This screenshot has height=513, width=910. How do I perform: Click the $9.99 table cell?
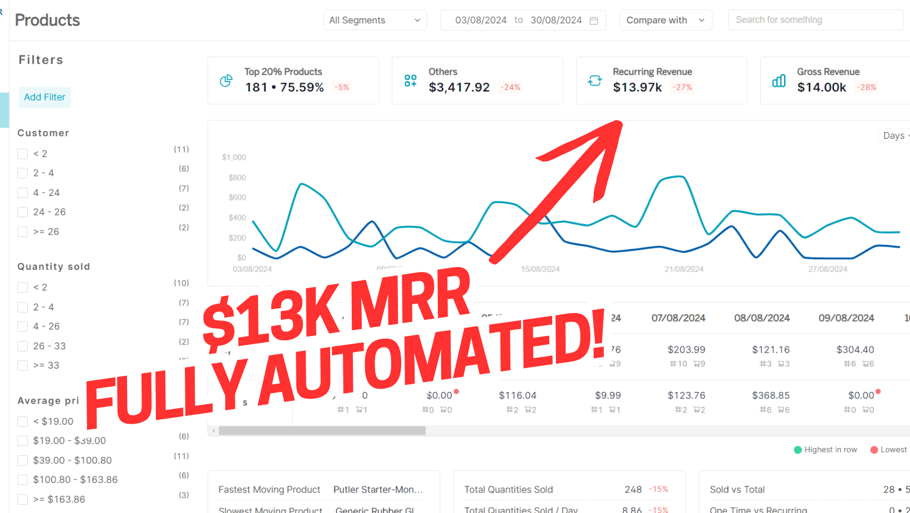click(x=608, y=395)
